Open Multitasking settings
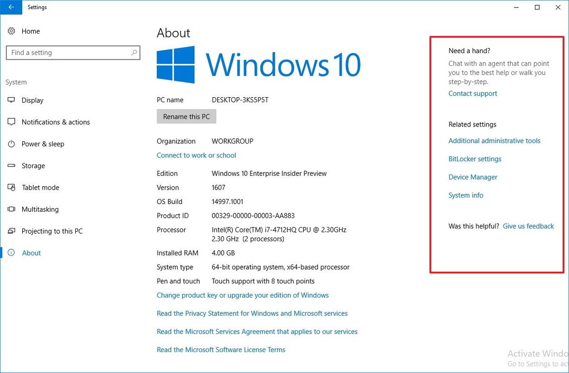 coord(40,209)
